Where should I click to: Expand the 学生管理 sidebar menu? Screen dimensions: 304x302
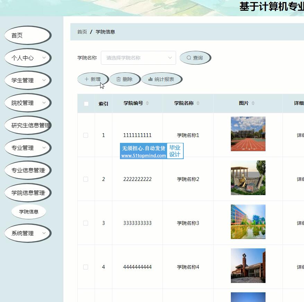[28, 80]
